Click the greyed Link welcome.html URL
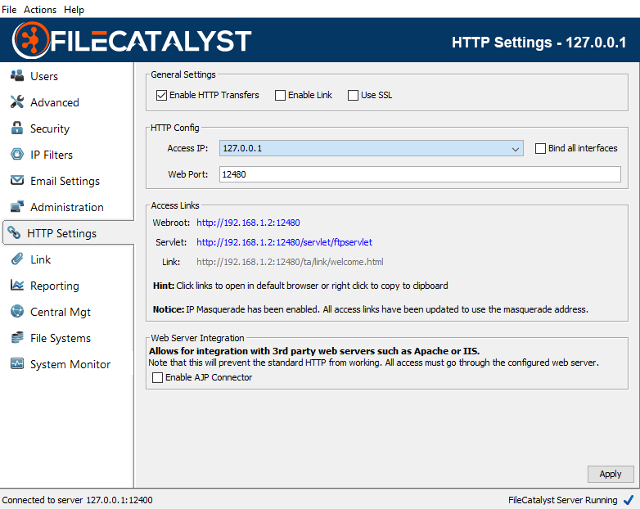 pos(290,262)
